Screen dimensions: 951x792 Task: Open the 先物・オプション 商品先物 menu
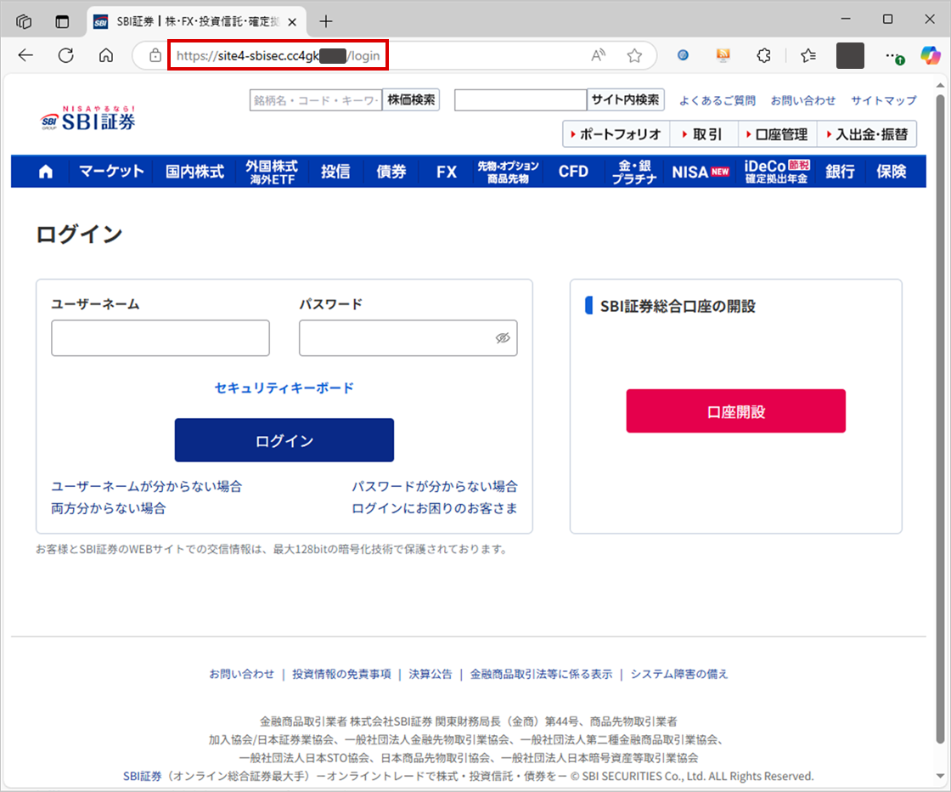[509, 172]
